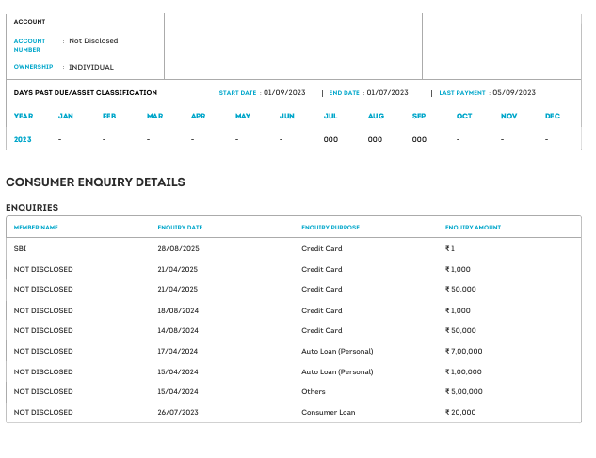Image resolution: width=596 pixels, height=458 pixels.
Task: Click the 000 value under AUG
Action: pos(375,139)
